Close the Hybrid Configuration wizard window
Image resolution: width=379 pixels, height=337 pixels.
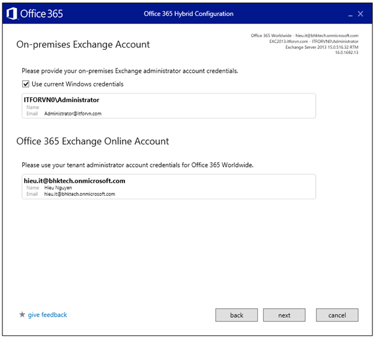click(x=360, y=13)
